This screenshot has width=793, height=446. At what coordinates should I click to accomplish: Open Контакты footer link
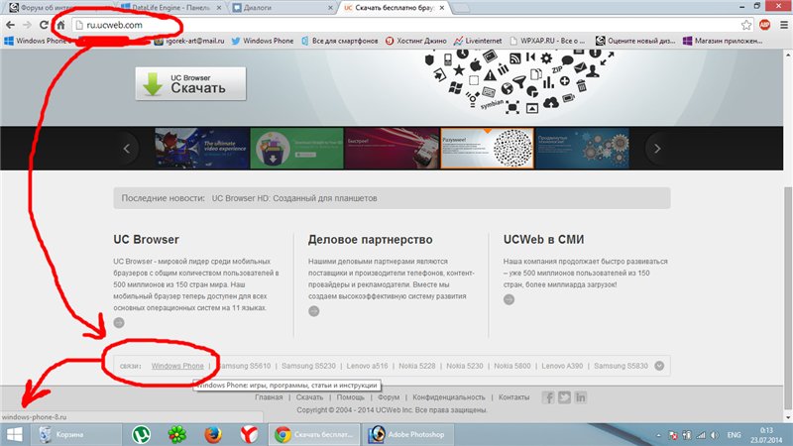[x=513, y=397]
